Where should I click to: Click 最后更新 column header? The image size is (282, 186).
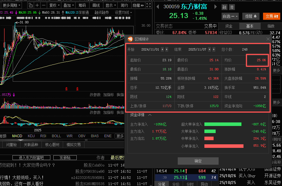pyautogui.click(x=117, y=158)
